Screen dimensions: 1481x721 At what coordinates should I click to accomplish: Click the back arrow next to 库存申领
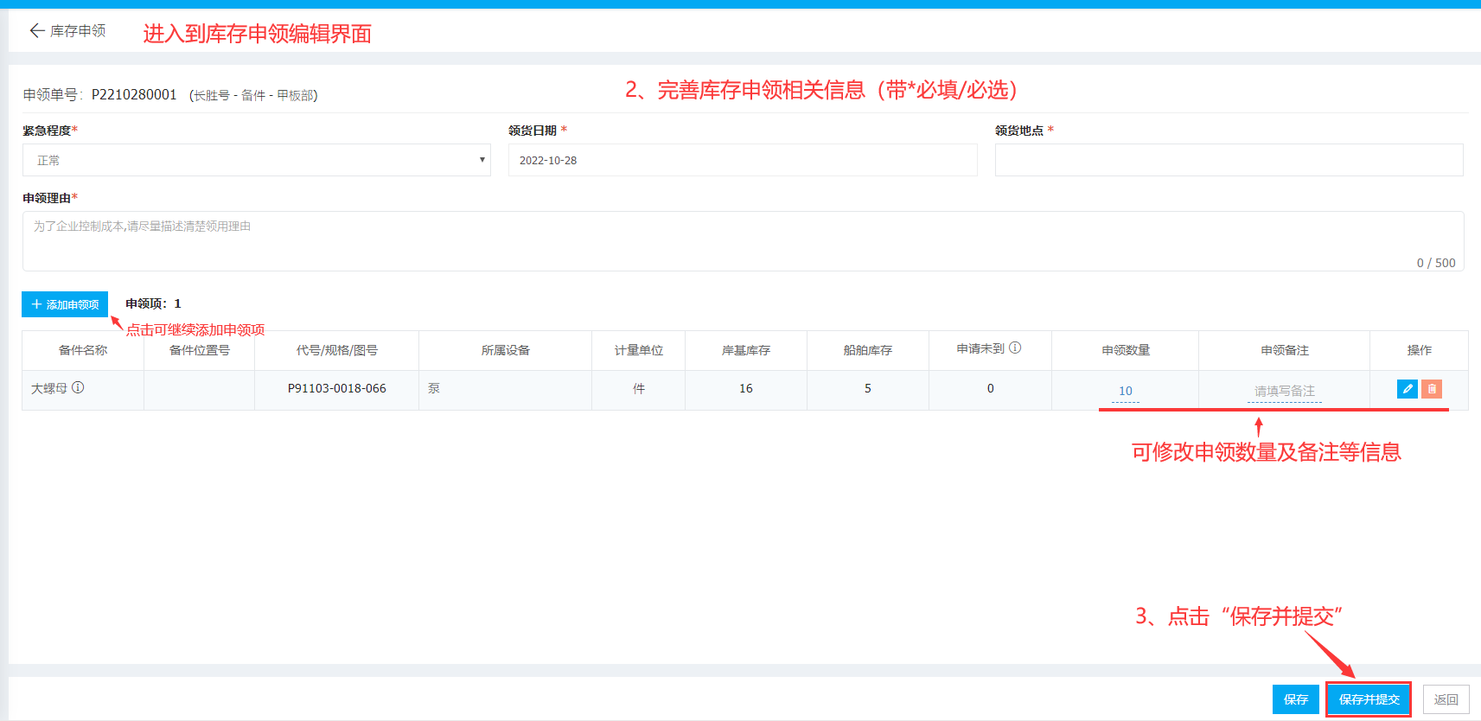pos(36,31)
